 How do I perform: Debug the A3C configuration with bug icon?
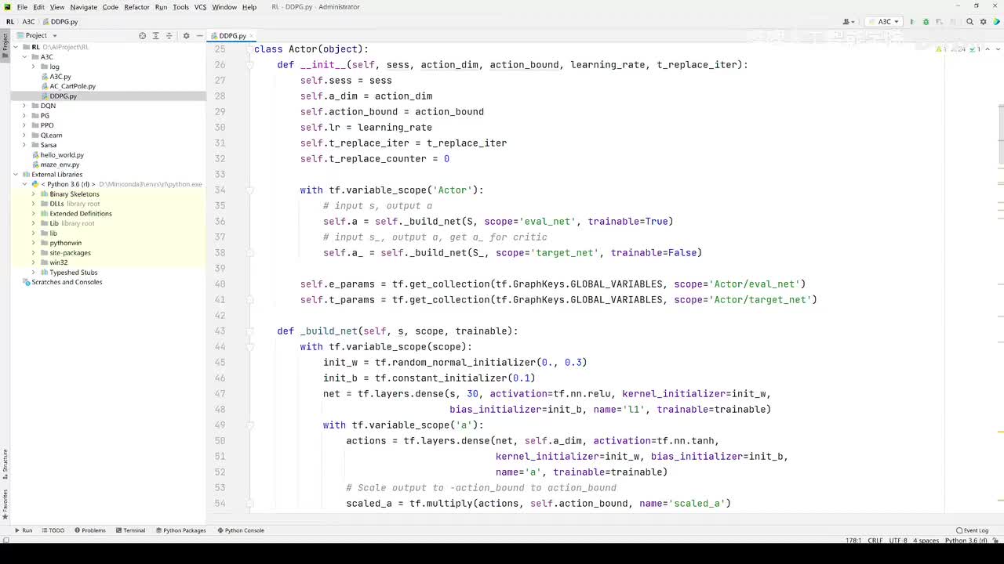[926, 22]
